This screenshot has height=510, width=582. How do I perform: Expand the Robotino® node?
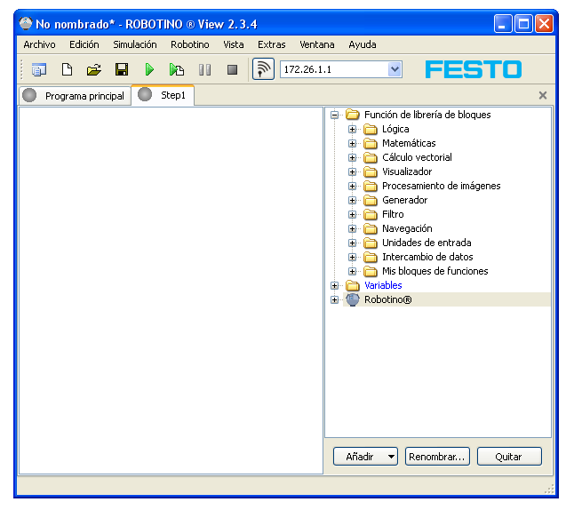334,299
